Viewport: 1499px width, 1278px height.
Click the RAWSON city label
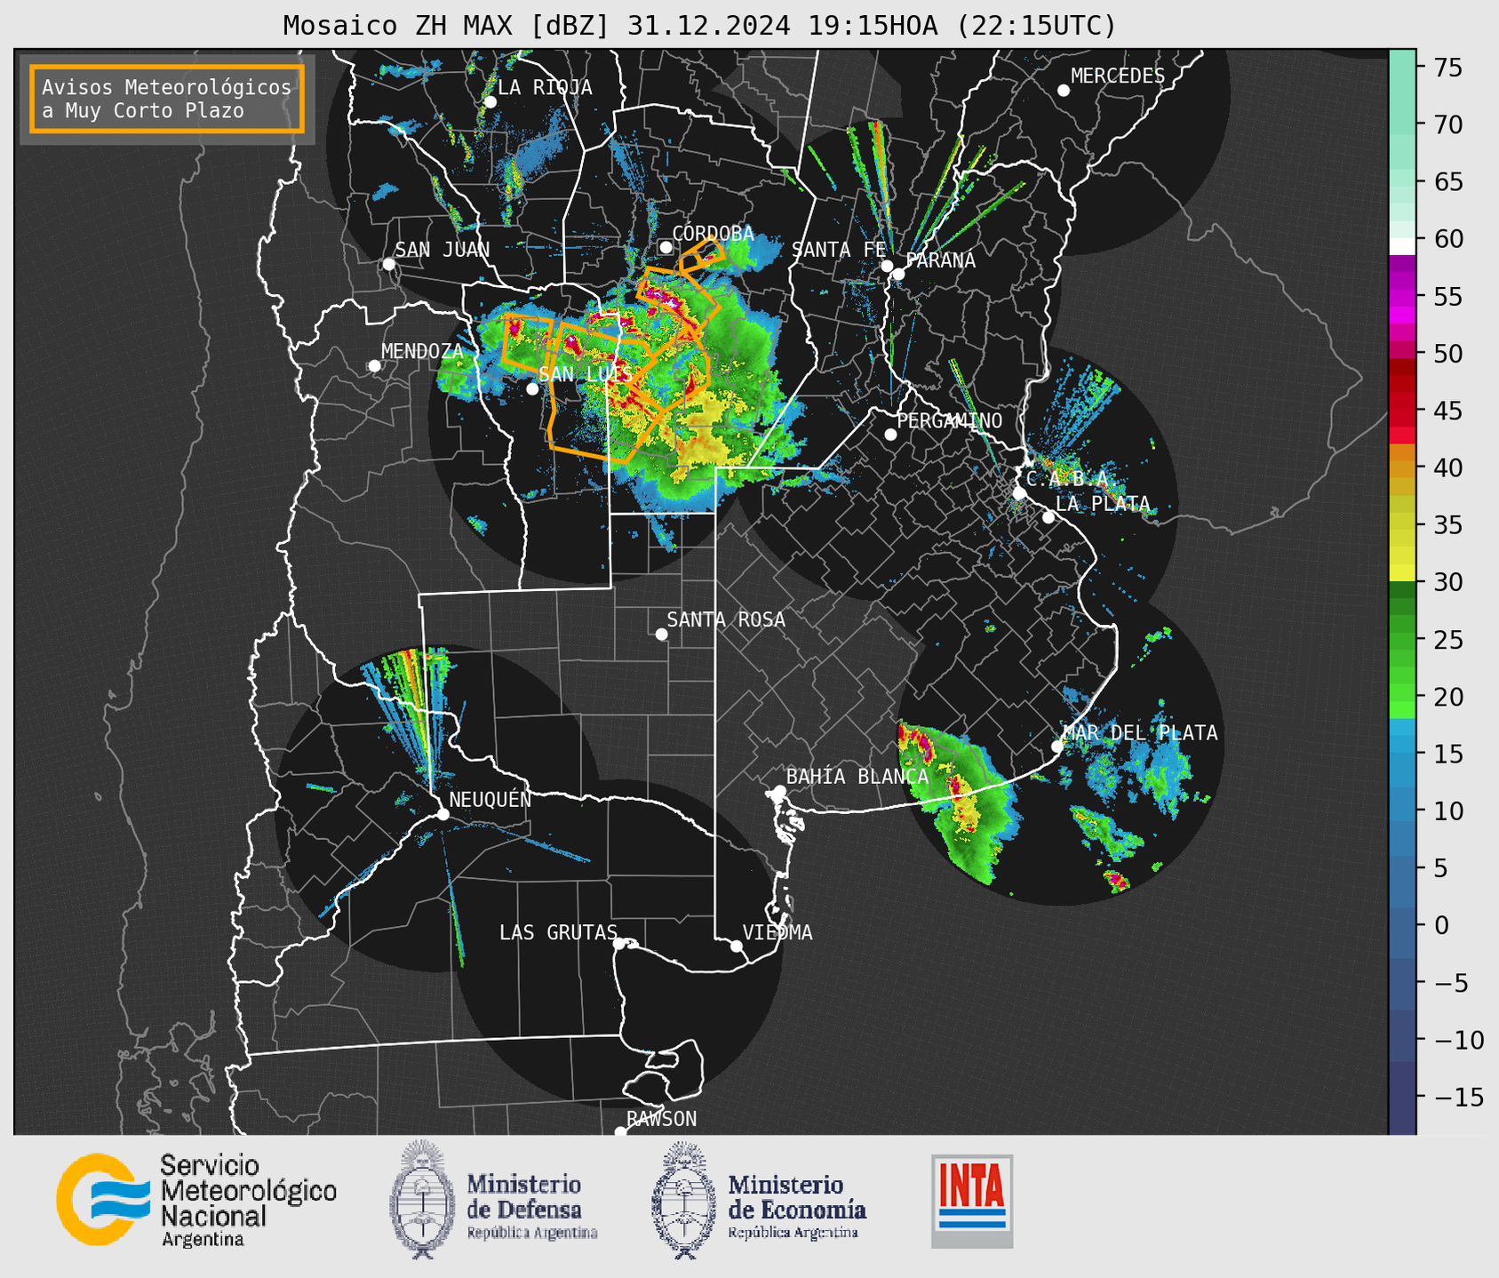pos(662,1119)
